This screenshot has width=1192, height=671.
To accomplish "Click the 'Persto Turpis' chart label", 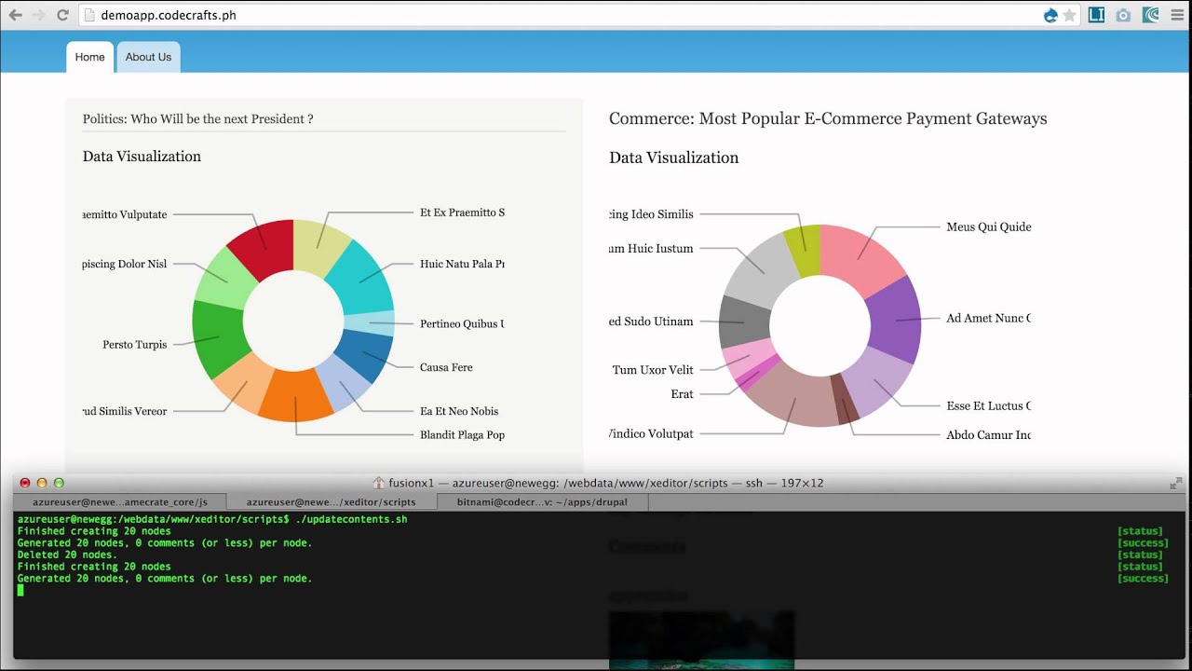I will coord(135,345).
